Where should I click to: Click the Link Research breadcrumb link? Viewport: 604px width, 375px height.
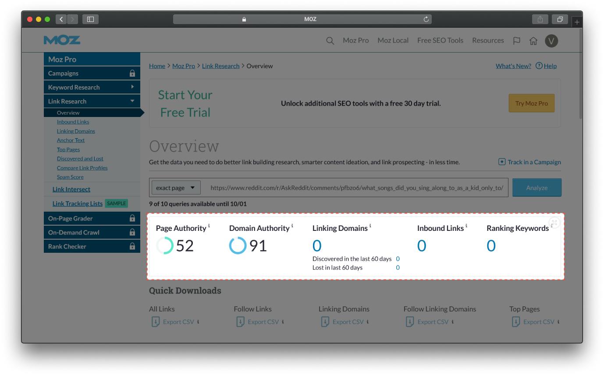220,66
